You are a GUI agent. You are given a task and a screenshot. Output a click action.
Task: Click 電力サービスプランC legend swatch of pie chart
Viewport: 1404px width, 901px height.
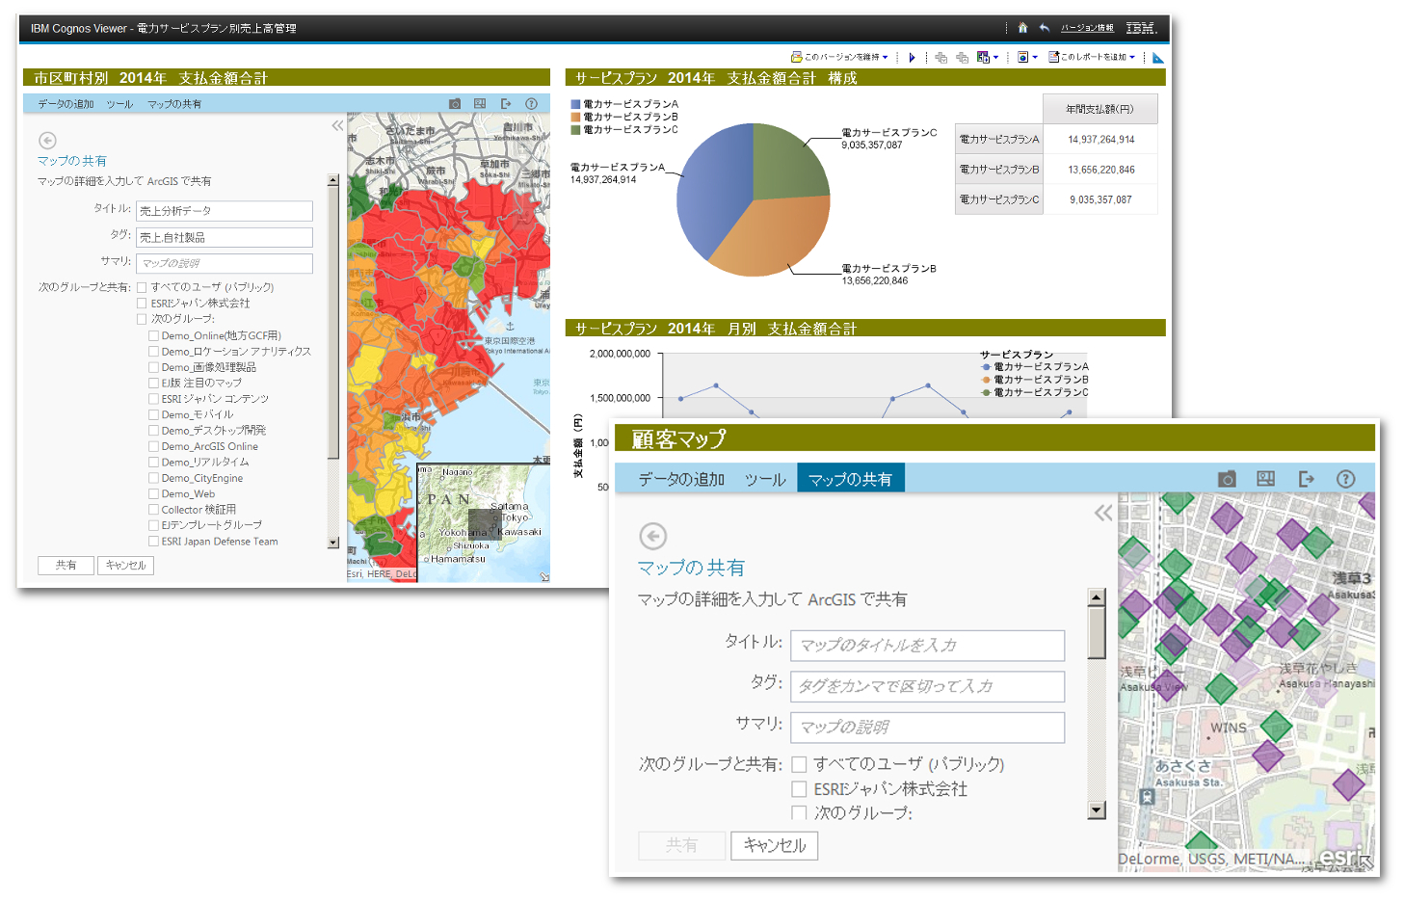coord(575,129)
